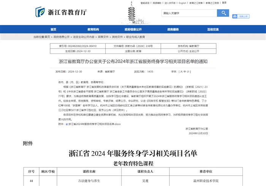Click the 课程名称 column header
266x186 pixels.
click(89, 172)
